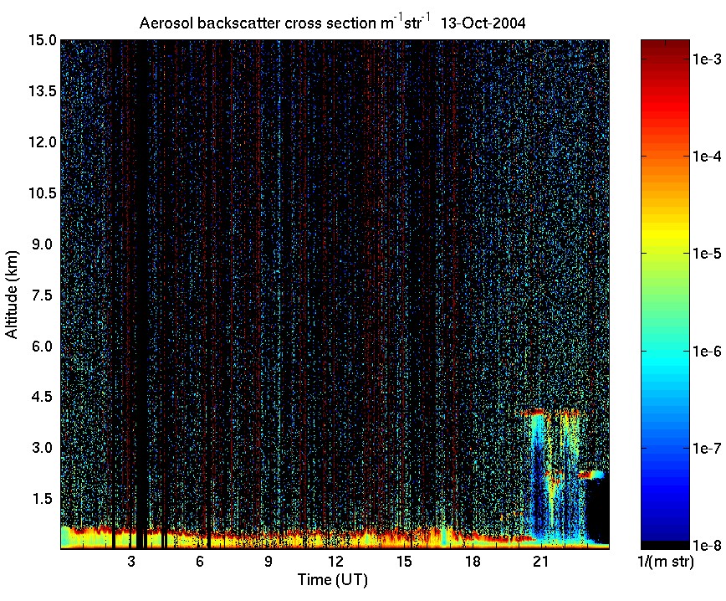The width and height of the screenshot is (726, 601).
Task: Select the 4.5 altitude tick label
Action: click(x=43, y=397)
